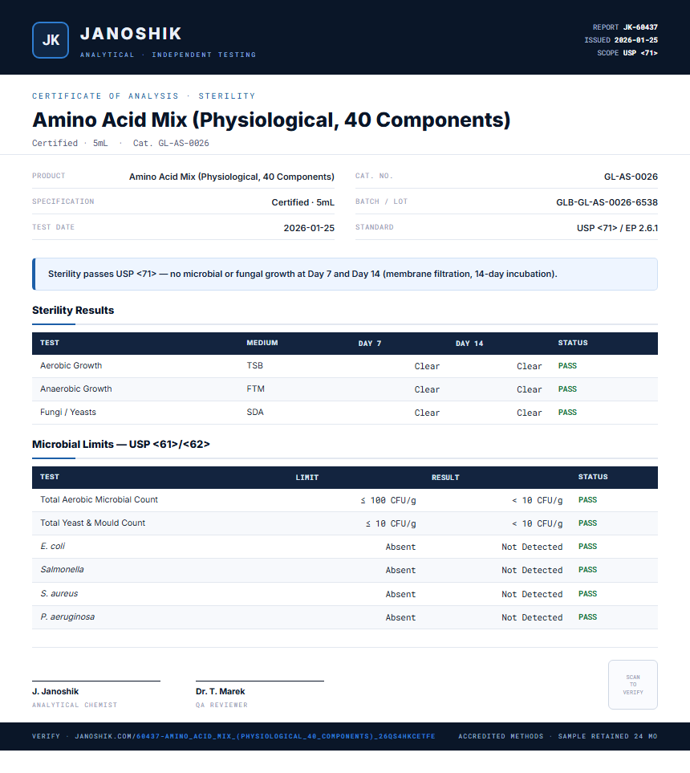Click SAMPLE RETAINED 24 MO footer text
690x773 pixels.
click(x=607, y=736)
